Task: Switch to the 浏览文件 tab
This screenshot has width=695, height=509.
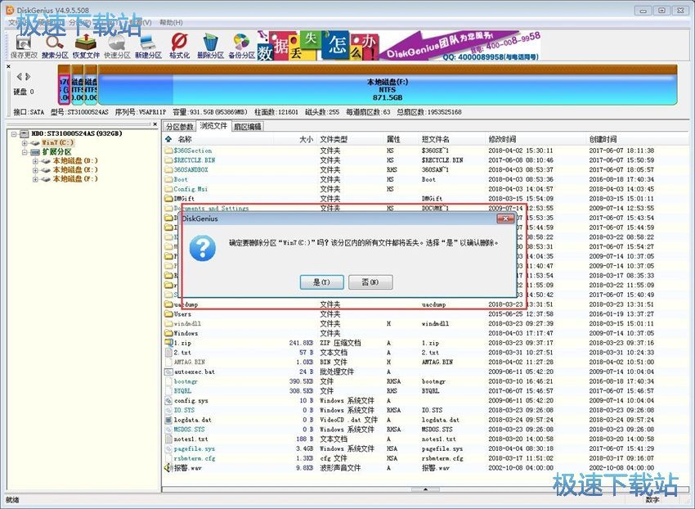Action: (x=213, y=126)
